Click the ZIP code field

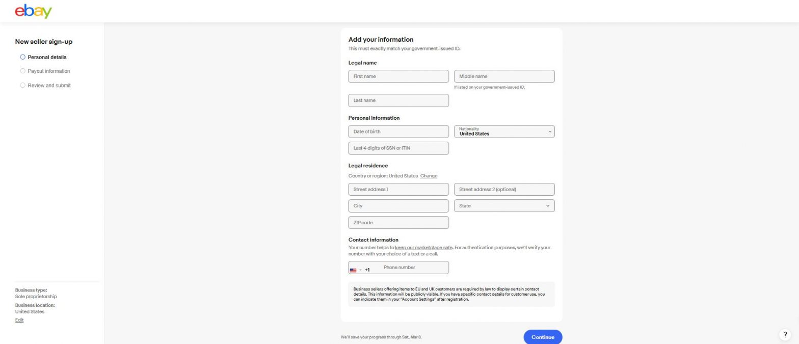coord(398,223)
